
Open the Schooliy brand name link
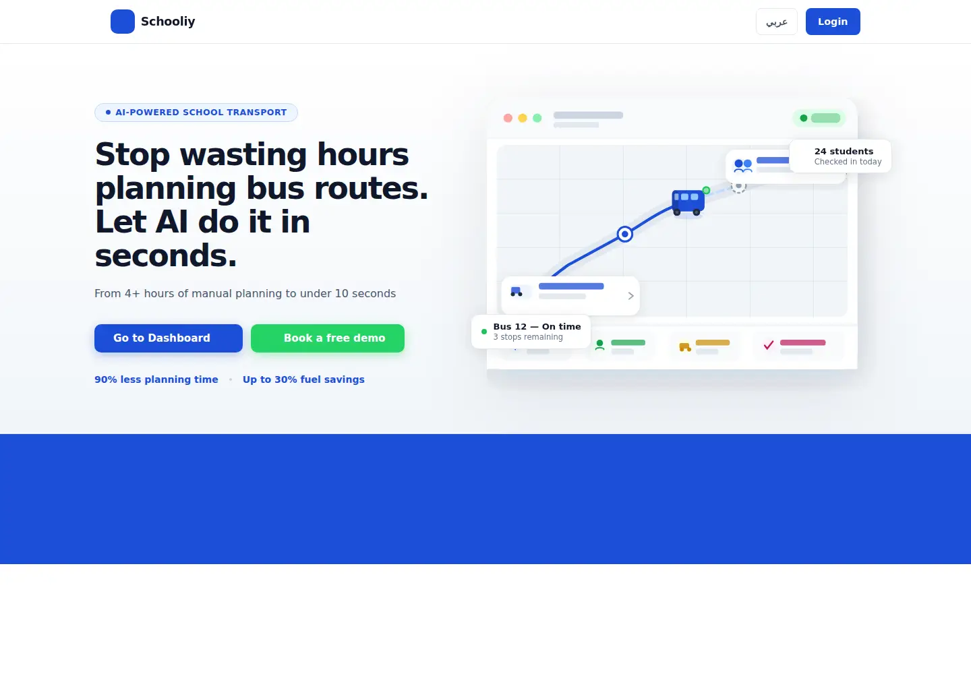[168, 22]
